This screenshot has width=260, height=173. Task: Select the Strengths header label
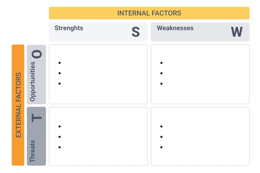[x=69, y=28]
